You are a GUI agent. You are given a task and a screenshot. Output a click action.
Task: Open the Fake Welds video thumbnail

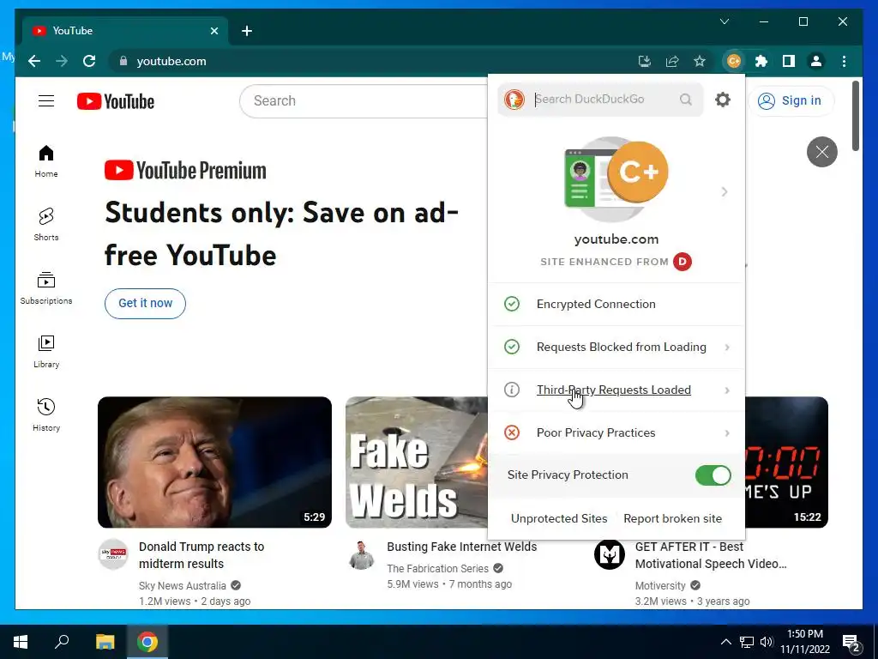(417, 463)
